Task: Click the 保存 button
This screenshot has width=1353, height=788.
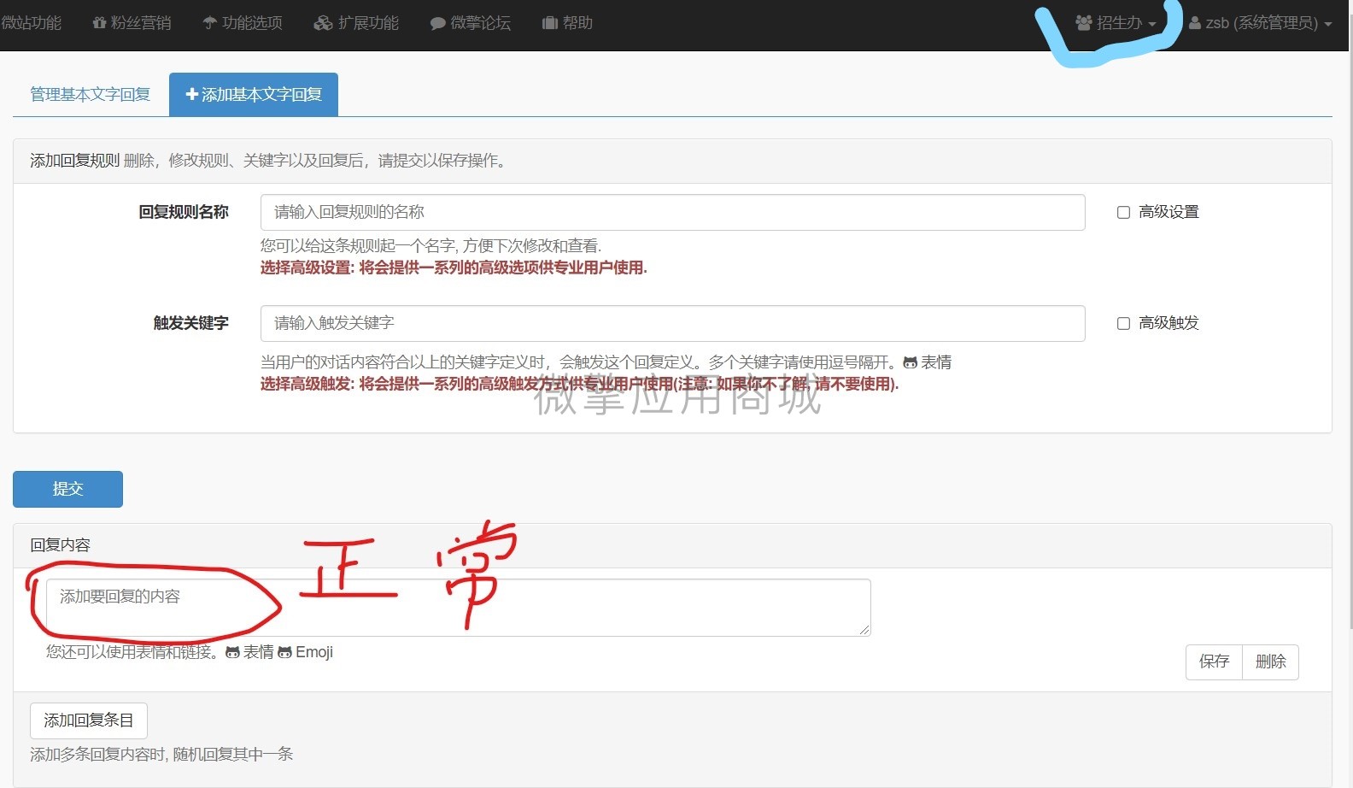Action: point(1214,662)
